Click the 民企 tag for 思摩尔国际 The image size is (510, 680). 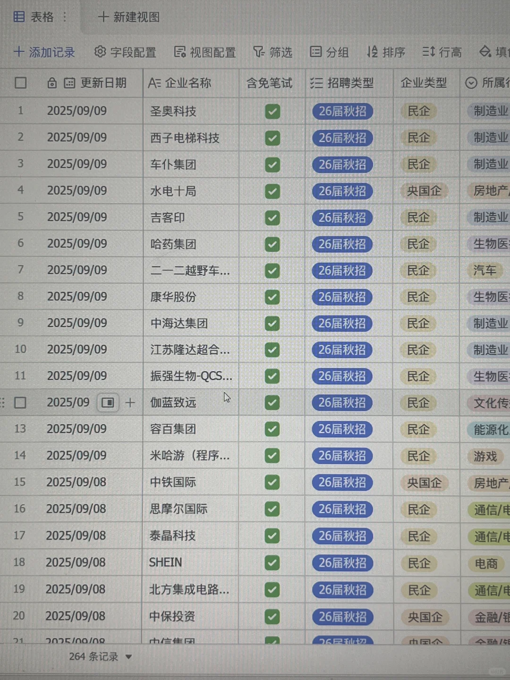point(419,510)
